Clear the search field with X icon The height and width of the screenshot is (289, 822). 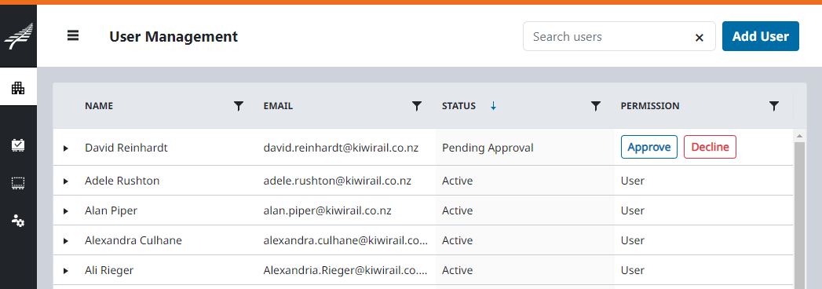pyautogui.click(x=700, y=37)
